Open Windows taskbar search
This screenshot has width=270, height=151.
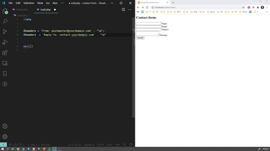pos(8,149)
